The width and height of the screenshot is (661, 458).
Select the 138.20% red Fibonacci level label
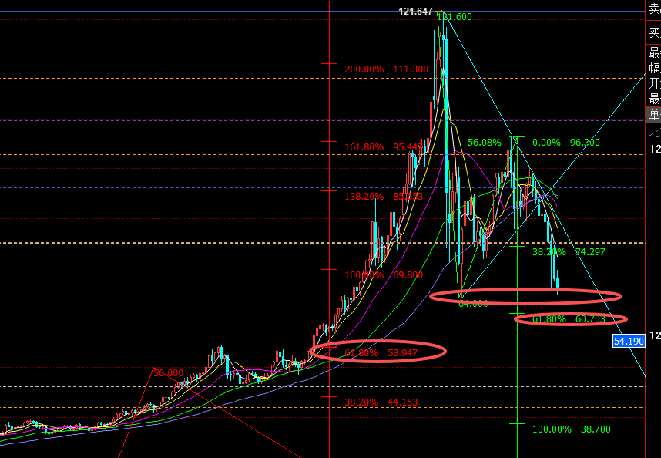tap(364, 197)
